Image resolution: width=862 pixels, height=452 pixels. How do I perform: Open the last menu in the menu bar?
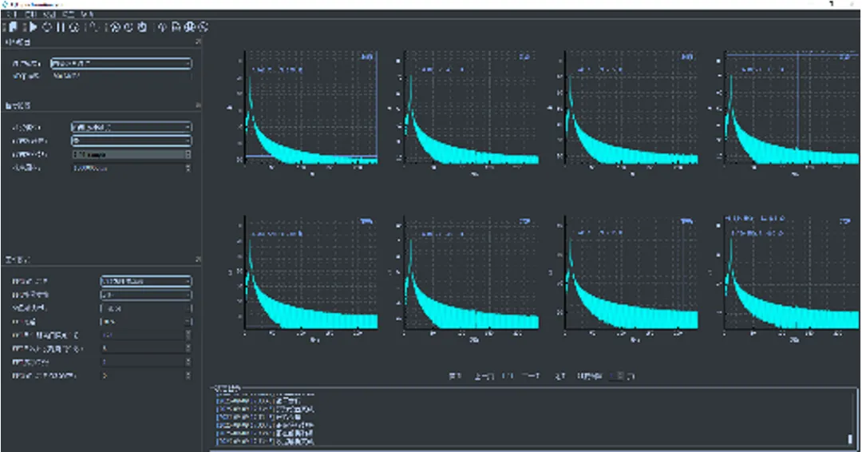point(88,15)
